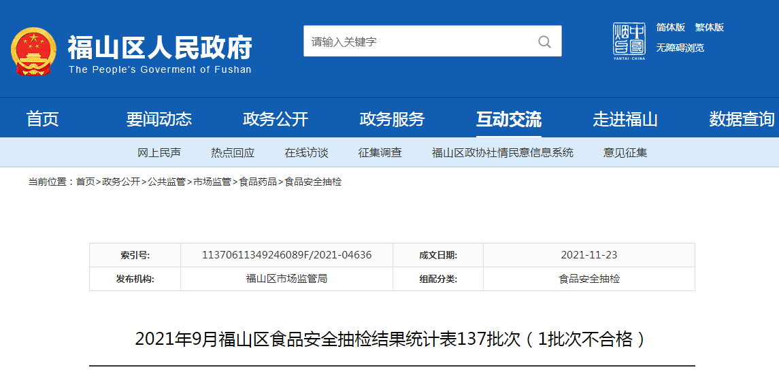The height and width of the screenshot is (372, 779).
Task: Click breadcrumb link 市场监管
Action: pyautogui.click(x=212, y=182)
